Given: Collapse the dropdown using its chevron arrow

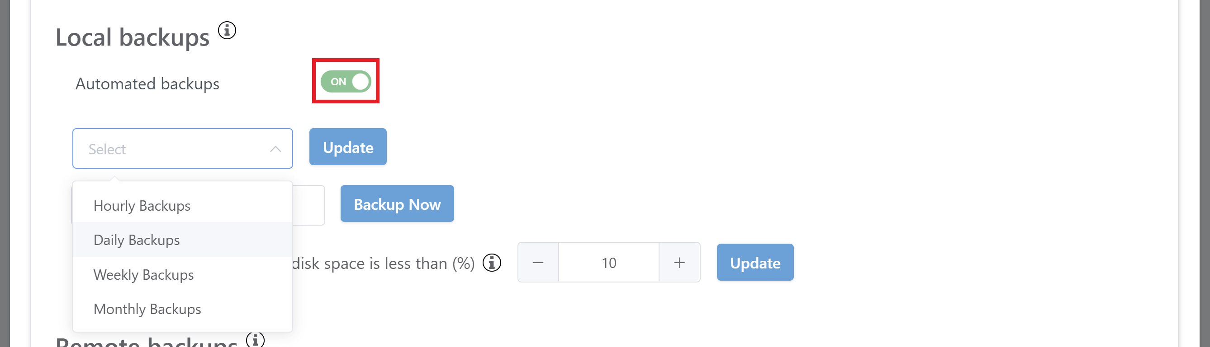Looking at the screenshot, I should [x=275, y=149].
